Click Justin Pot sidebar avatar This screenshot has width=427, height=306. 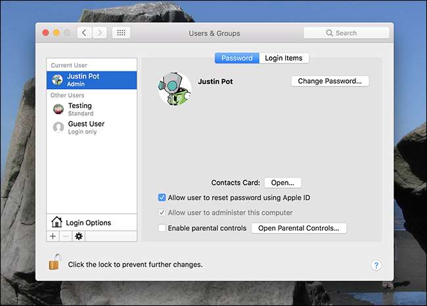click(x=57, y=80)
